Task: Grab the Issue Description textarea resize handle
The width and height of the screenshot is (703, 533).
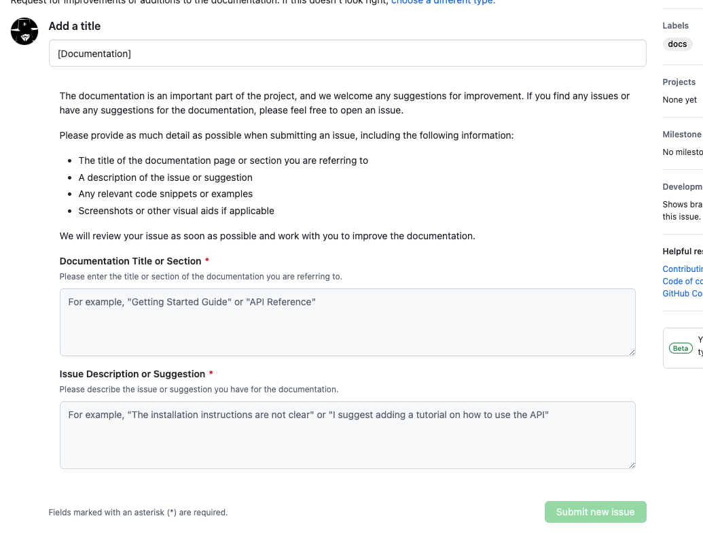Action: tap(632, 464)
